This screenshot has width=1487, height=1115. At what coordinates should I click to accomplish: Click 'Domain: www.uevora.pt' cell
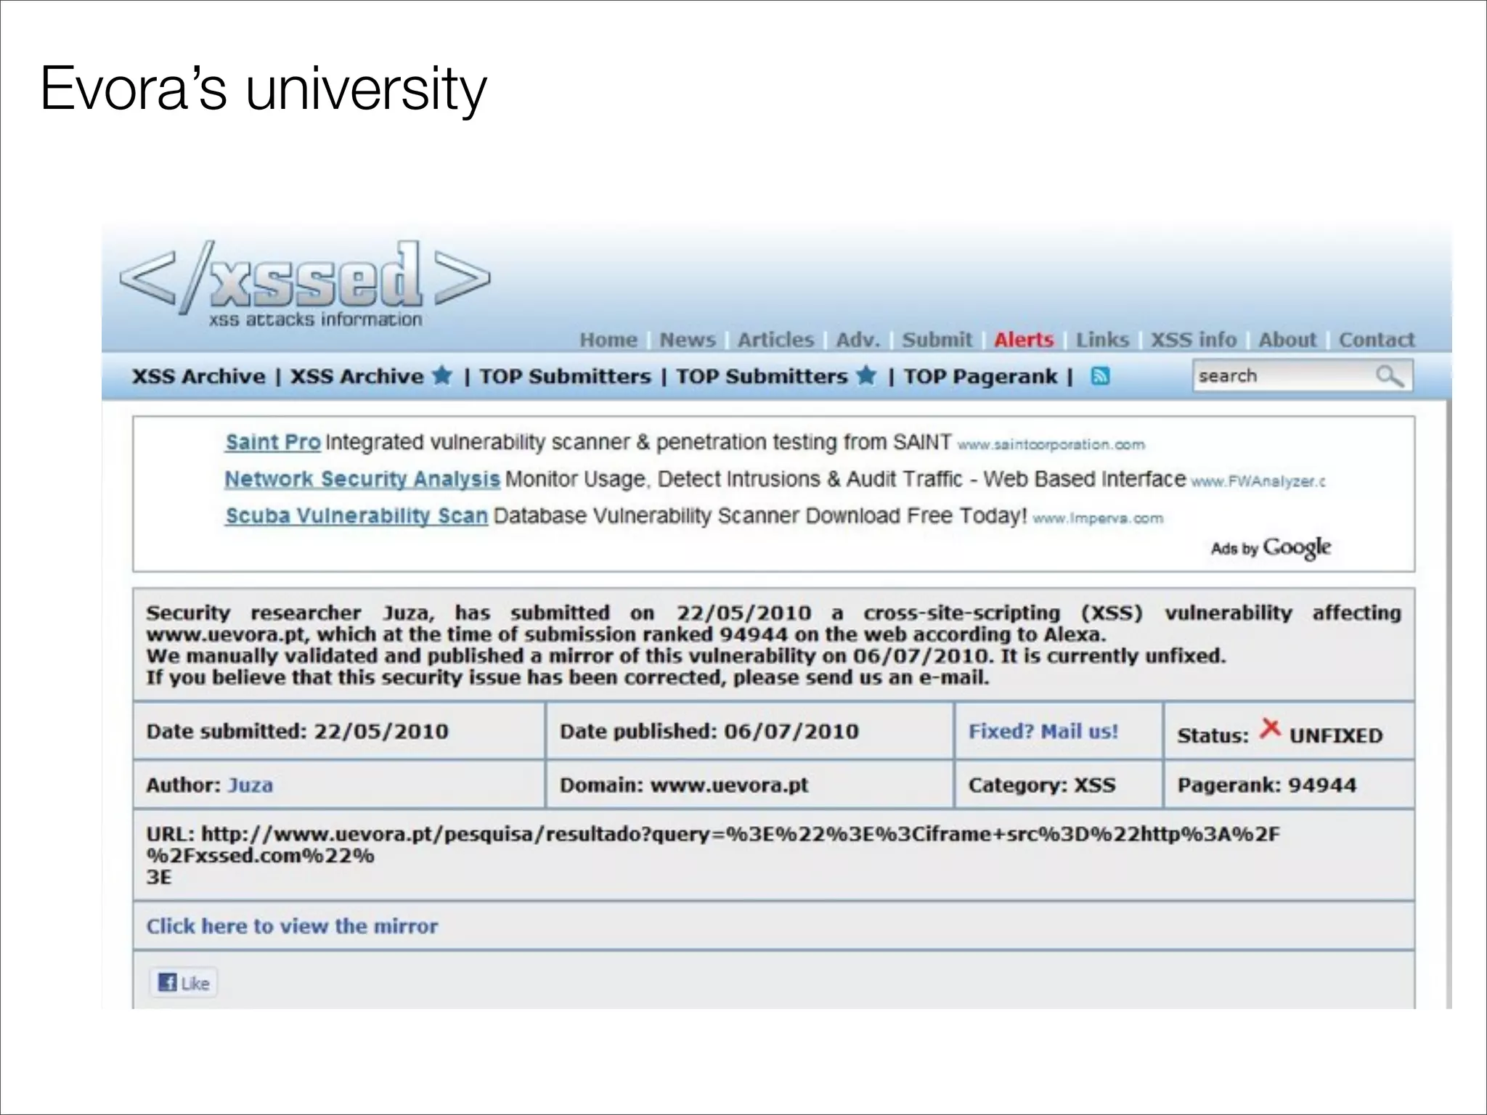tap(749, 785)
